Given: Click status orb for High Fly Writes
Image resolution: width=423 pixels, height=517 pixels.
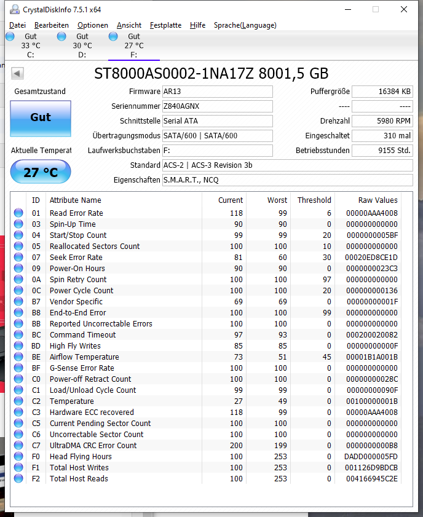Looking at the screenshot, I should click(x=18, y=346).
